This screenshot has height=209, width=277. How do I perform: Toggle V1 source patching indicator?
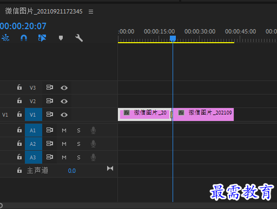coord(5,114)
